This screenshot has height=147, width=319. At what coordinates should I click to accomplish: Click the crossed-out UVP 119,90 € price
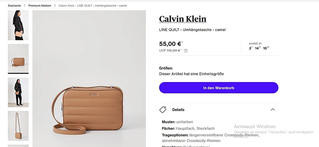coord(173,51)
